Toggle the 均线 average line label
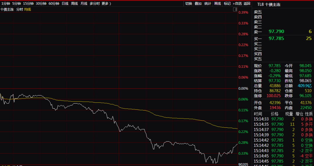This screenshot has width=314, height=166. [28, 9]
